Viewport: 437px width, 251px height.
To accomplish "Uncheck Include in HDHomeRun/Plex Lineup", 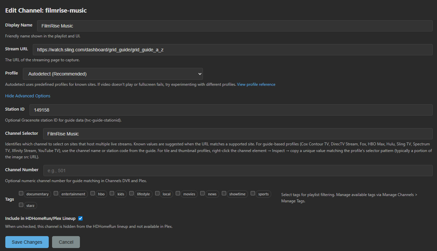I will coord(81,219).
